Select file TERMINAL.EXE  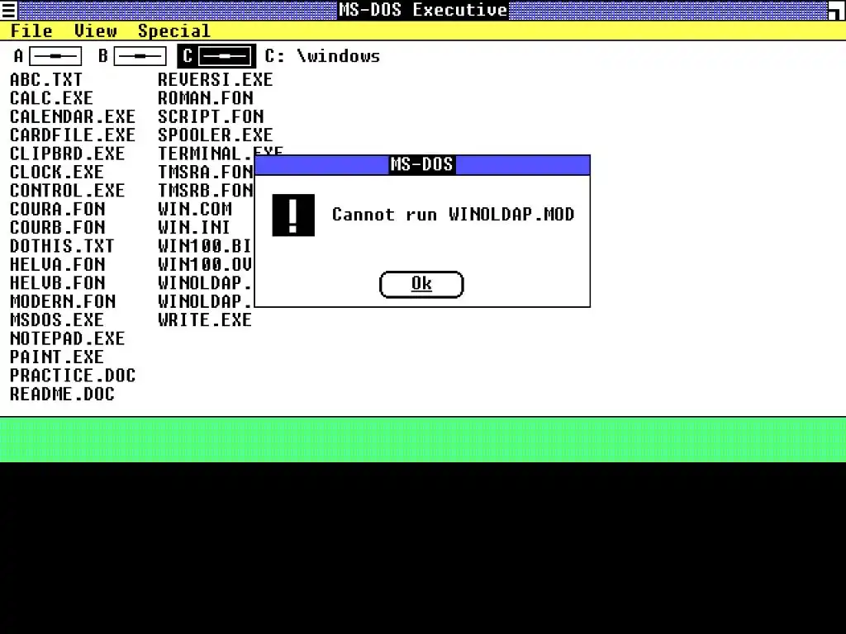(220, 153)
